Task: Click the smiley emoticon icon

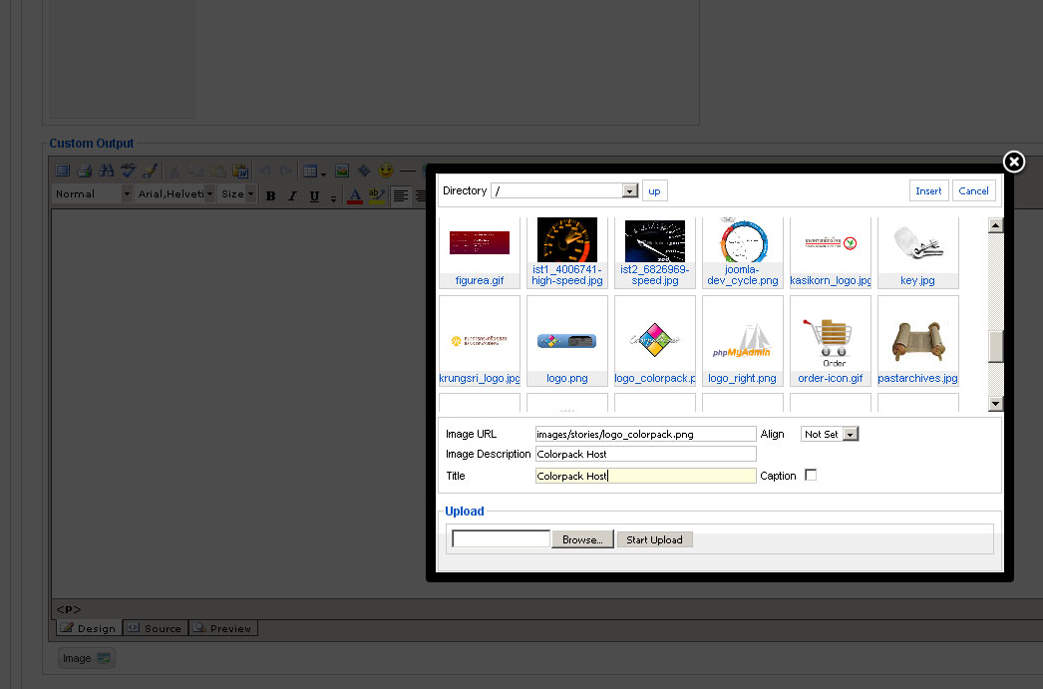Action: tap(386, 171)
